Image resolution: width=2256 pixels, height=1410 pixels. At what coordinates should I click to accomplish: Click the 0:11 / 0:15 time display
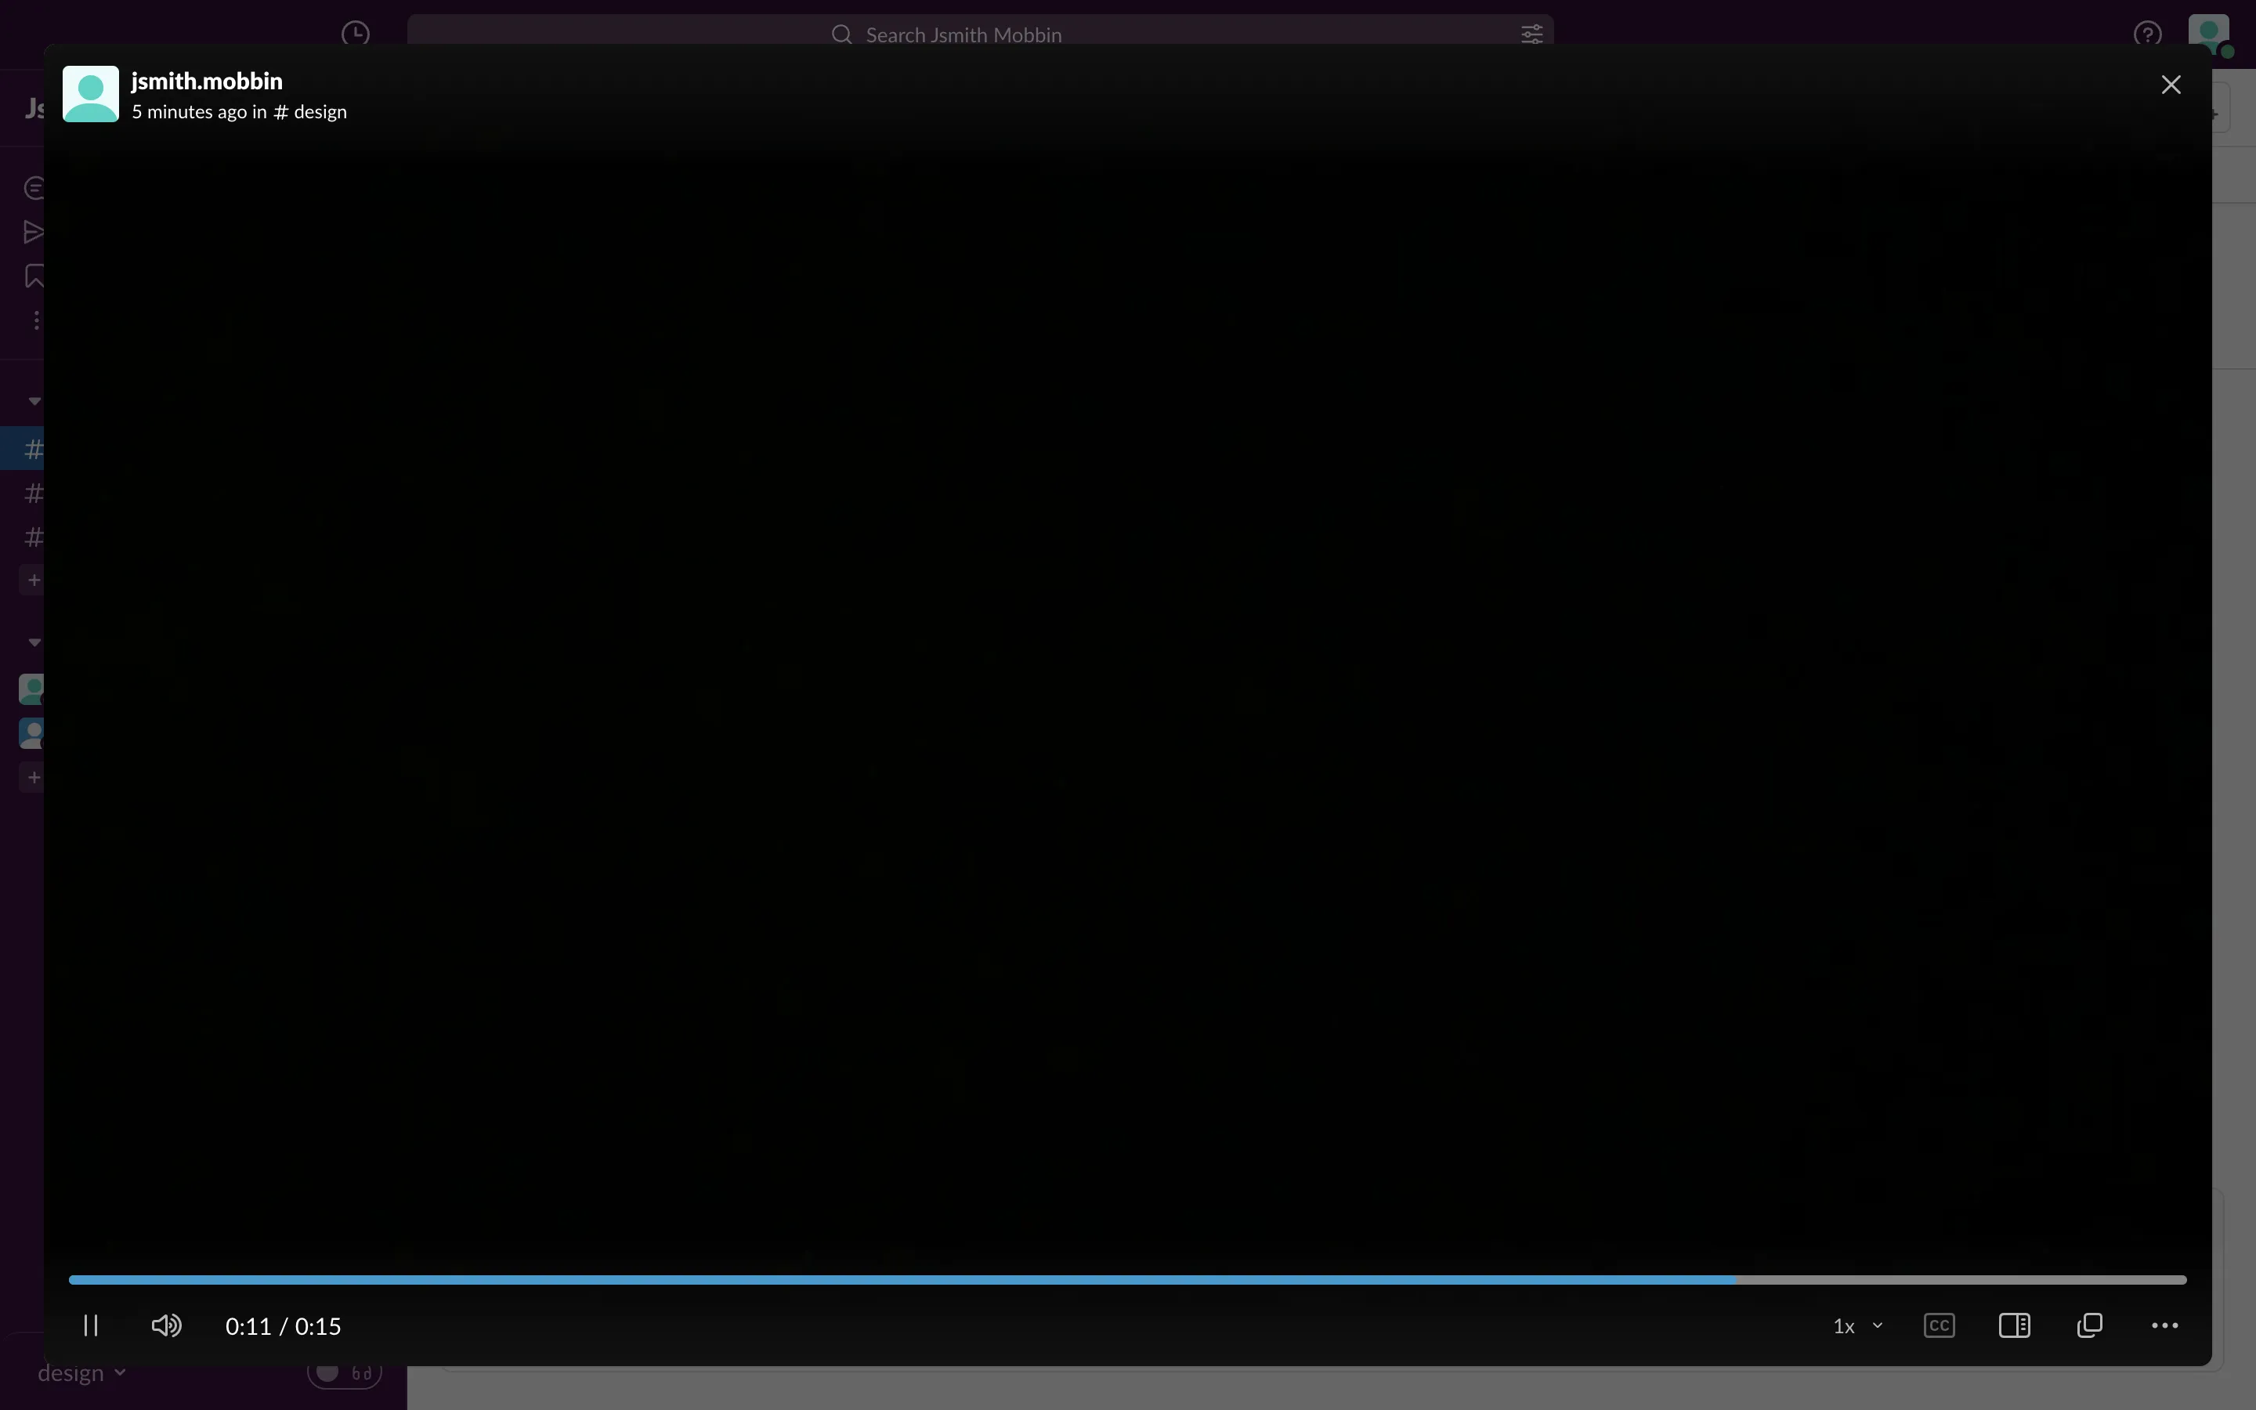284,1325
